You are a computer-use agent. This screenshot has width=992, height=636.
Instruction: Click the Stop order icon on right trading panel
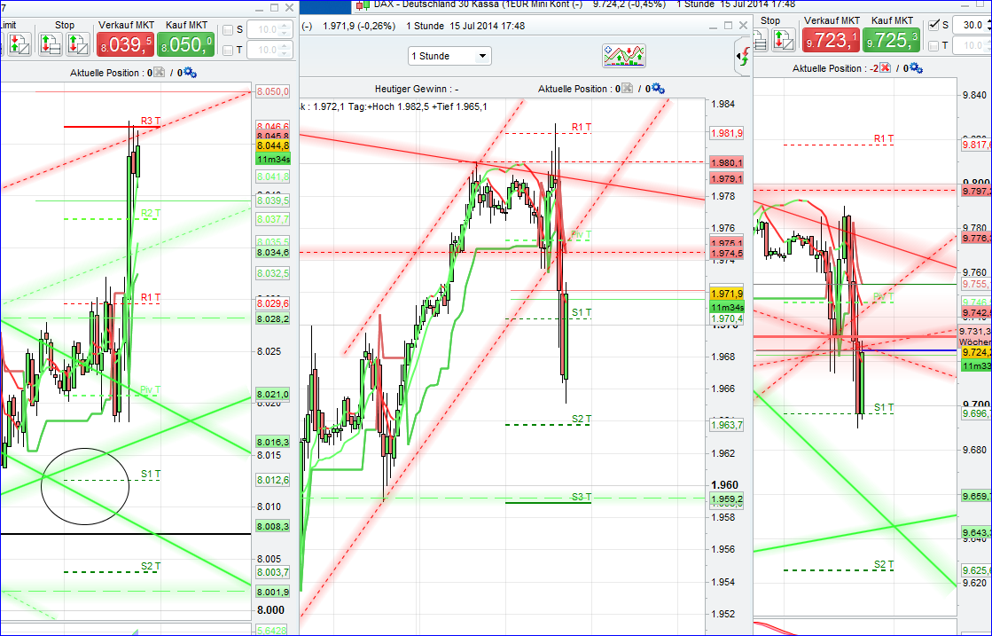tap(785, 42)
